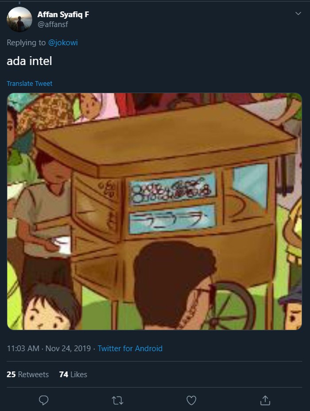The image size is (310, 411).
Task: Open the attached cartoon cart image
Action: [155, 212]
